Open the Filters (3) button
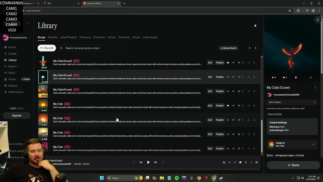This screenshot has height=182, width=323. pos(47,48)
